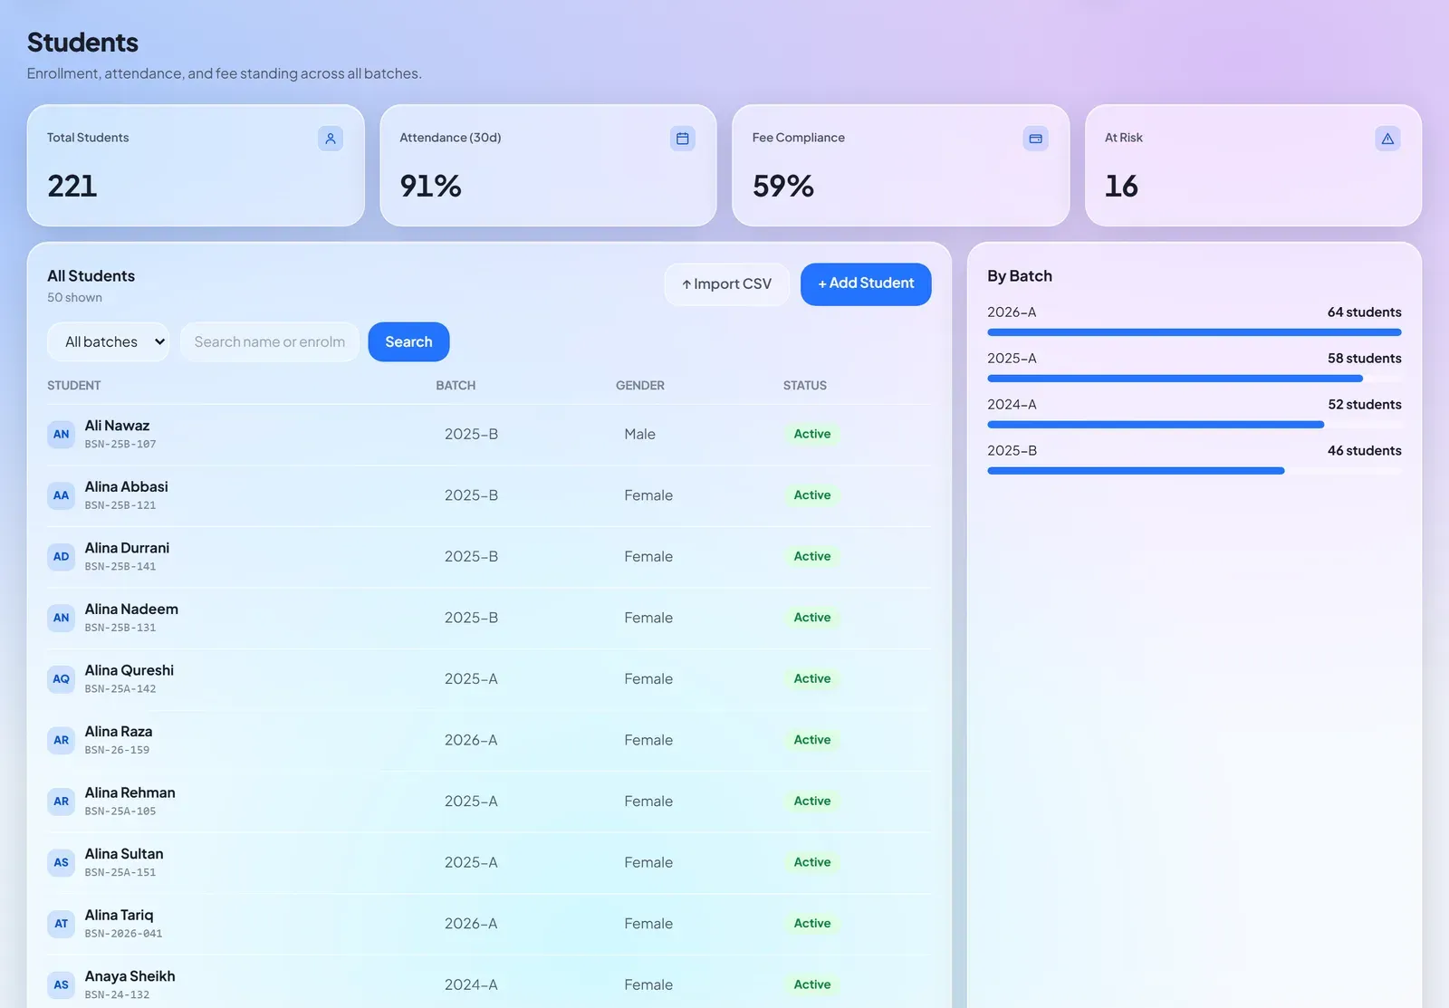This screenshot has width=1449, height=1008.
Task: Open the Alina Durrani student name
Action: pyautogui.click(x=127, y=548)
